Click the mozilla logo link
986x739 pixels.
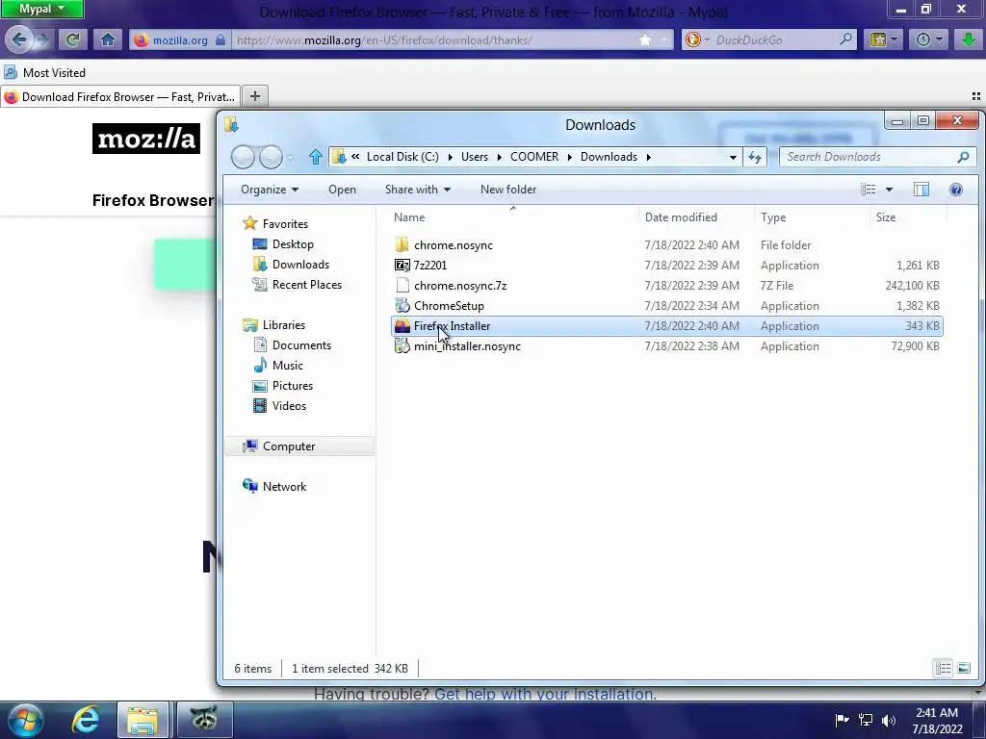pos(146,139)
